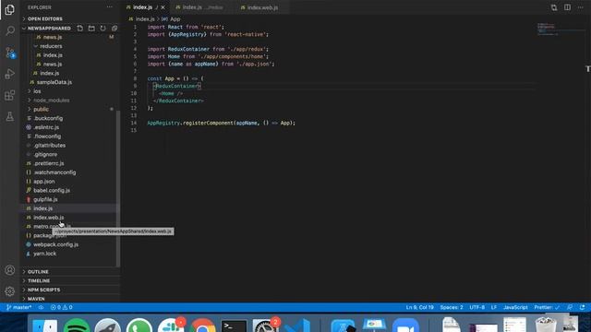Change language mode via JavaScript
The width and height of the screenshot is (591, 332).
pyautogui.click(x=515, y=307)
